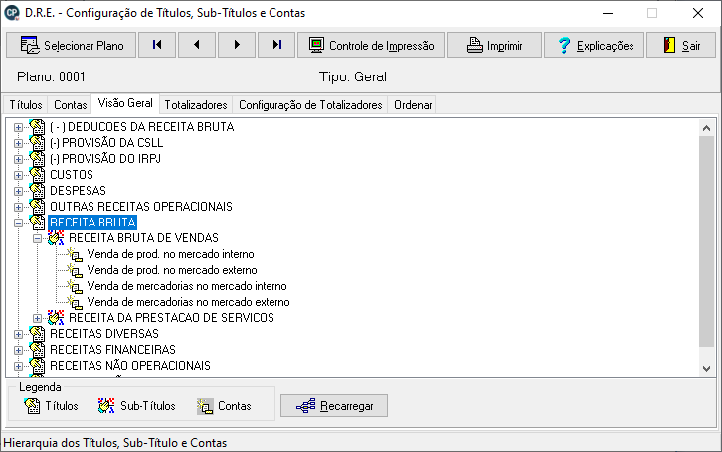Viewport: 722px width, 452px height.
Task: Click title icon of RECEITAS DIVERSAS
Action: tap(37, 334)
